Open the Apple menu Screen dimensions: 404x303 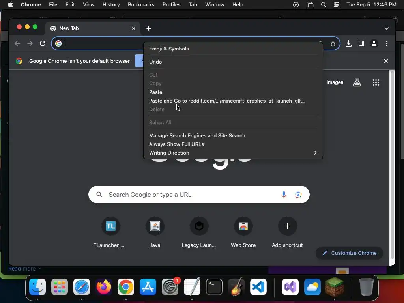[x=10, y=5]
